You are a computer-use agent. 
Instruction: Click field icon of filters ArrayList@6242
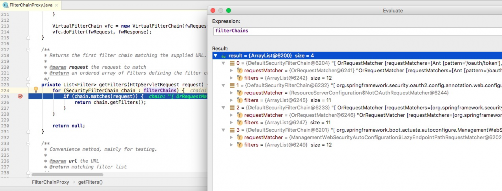239,78
